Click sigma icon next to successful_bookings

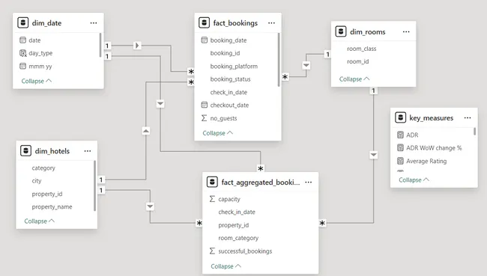[212, 251]
